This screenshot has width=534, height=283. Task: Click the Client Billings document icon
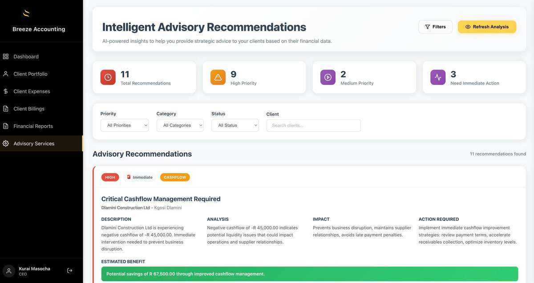point(6,109)
